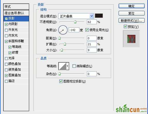Viewport: 148px width, 114px height.
Task: Open the 混合模式 dropdown
Action: pos(76,16)
